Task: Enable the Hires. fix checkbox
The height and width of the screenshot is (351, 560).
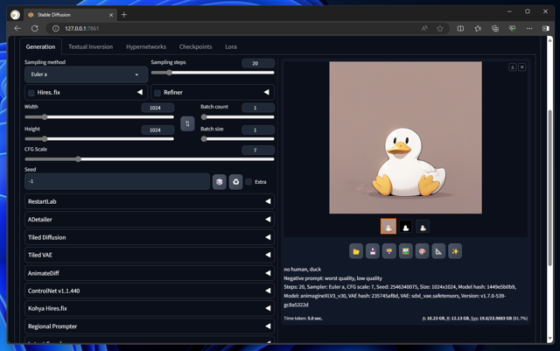Action: [31, 93]
